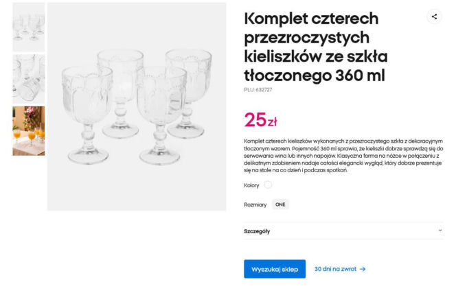The width and height of the screenshot is (456, 293).
Task: Open the thumbnail with orange juice glasses
Action: click(28, 130)
